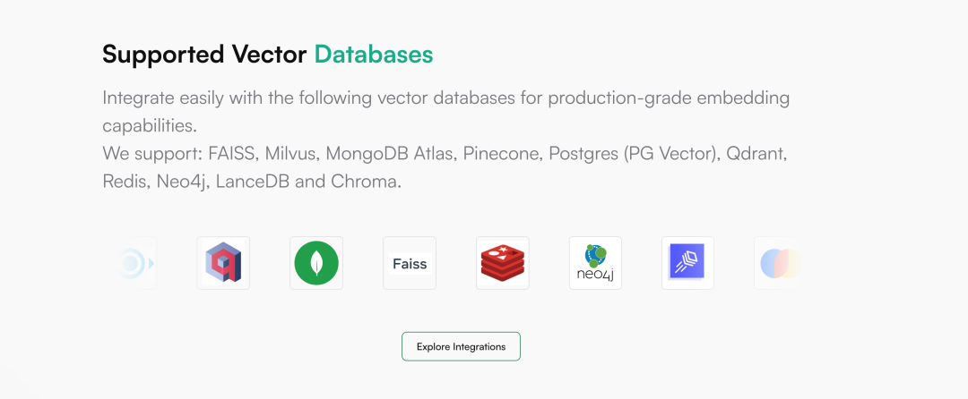Click the faded overlapping circles logo at carousel right
The image size is (968, 399).
[x=777, y=263]
